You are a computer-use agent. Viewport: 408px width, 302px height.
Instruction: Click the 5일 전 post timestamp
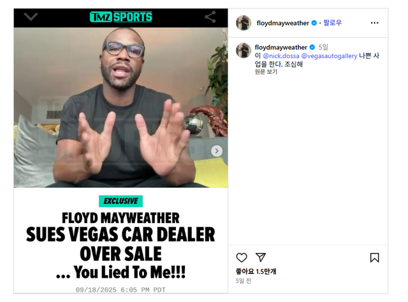click(x=244, y=281)
